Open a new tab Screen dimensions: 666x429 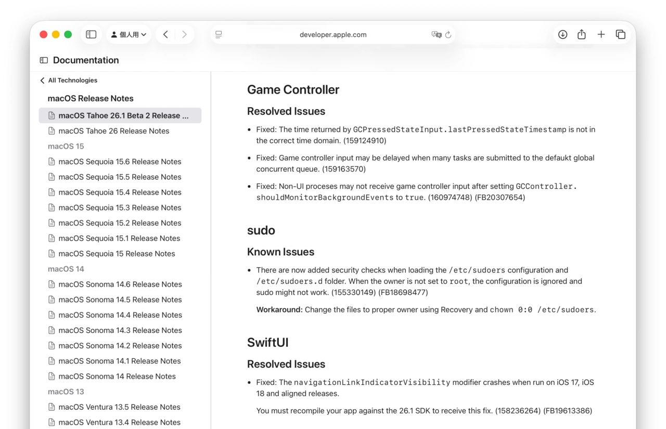[x=601, y=34]
